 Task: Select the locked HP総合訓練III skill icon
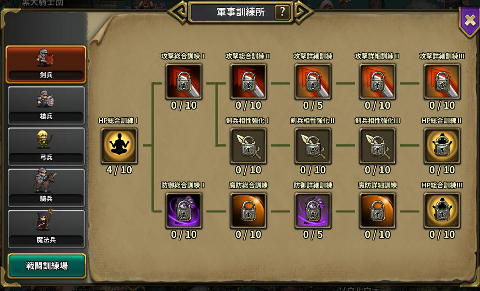(442, 211)
